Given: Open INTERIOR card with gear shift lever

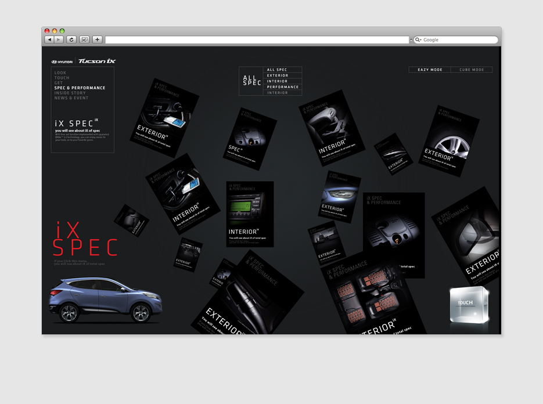Looking at the screenshot, I should click(332, 128).
